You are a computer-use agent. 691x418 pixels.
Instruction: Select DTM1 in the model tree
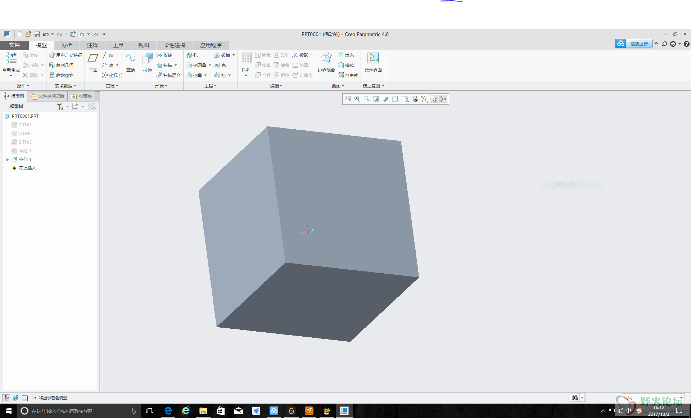(x=22, y=125)
